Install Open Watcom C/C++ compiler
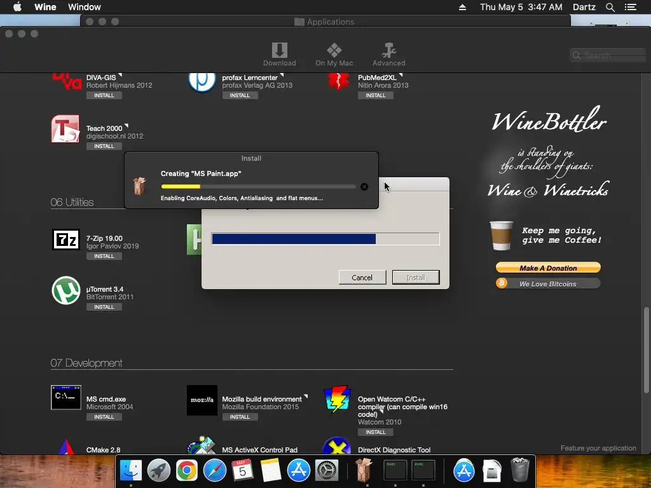The width and height of the screenshot is (651, 488). point(375,432)
